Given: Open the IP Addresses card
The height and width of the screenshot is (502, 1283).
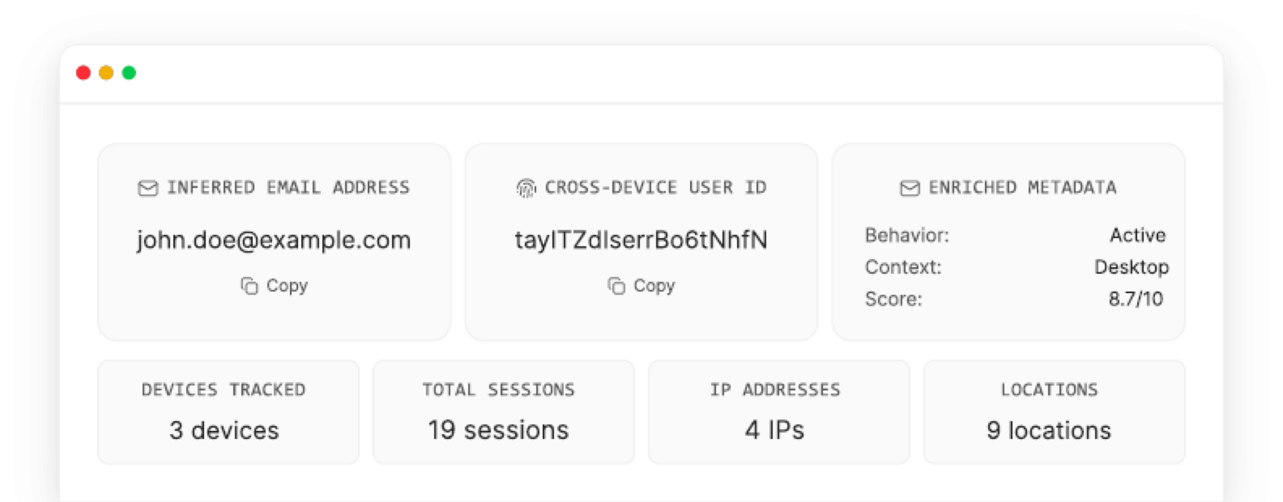Looking at the screenshot, I should pyautogui.click(x=778, y=412).
